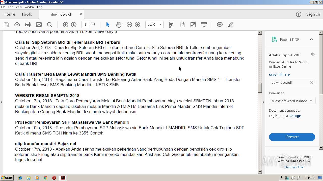Close the download.pdf tab
The image size is (323, 181).
click(81, 14)
